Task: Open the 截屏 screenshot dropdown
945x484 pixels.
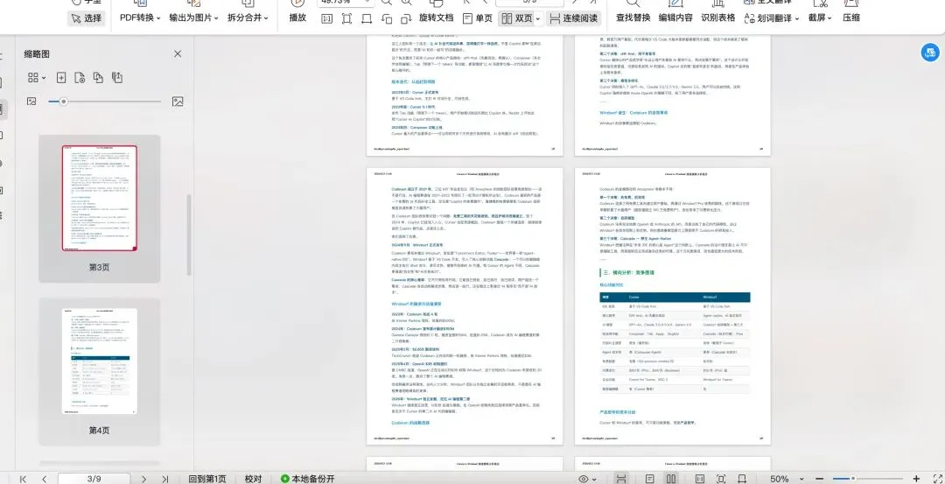Action: [x=820, y=18]
